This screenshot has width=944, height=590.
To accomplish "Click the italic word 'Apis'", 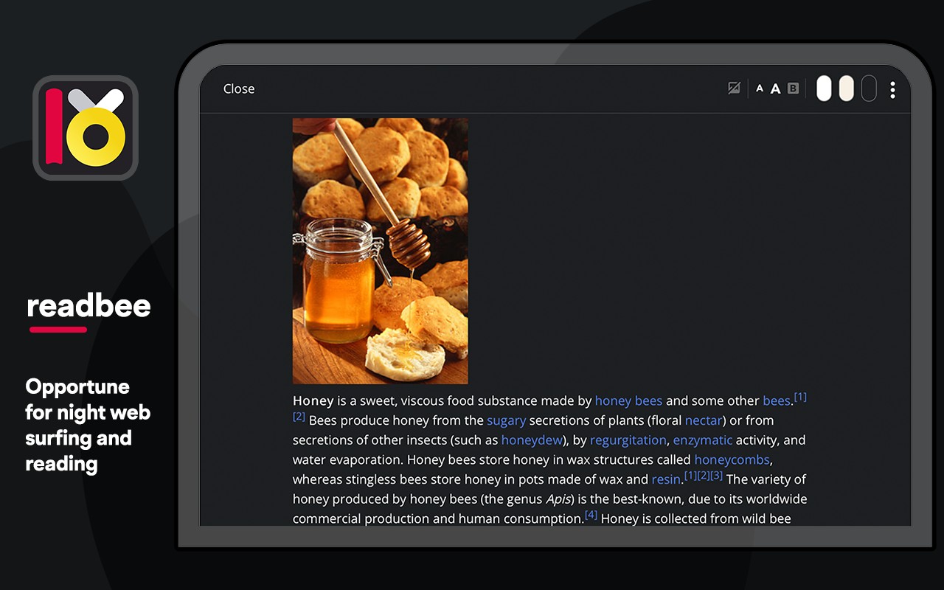I will click(x=558, y=499).
